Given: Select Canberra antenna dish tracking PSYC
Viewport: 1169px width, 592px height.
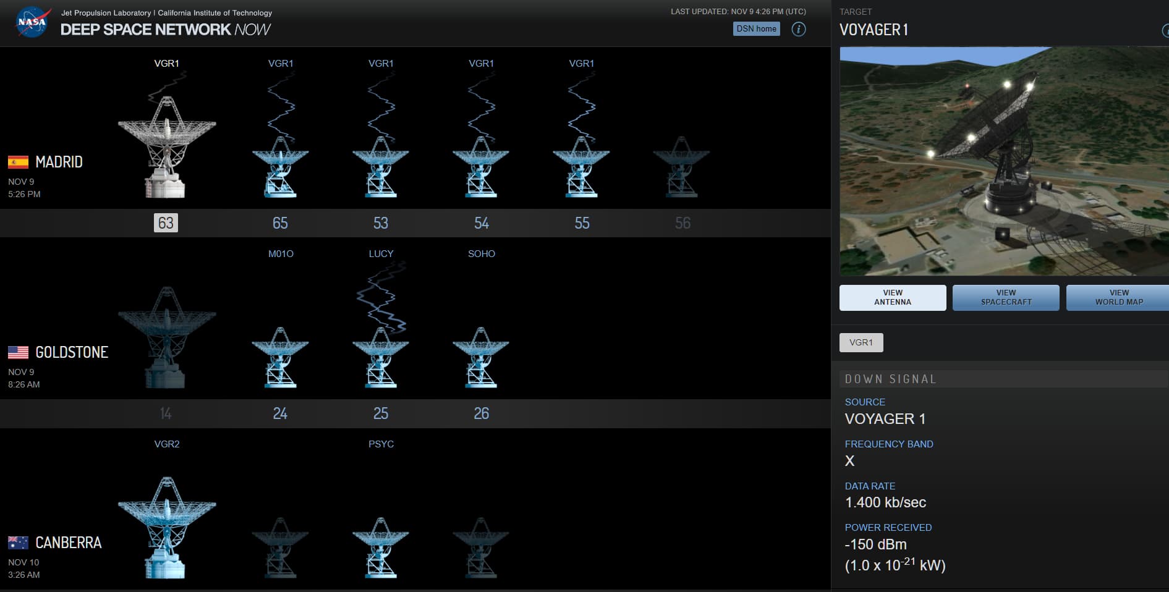Looking at the screenshot, I should [381, 548].
